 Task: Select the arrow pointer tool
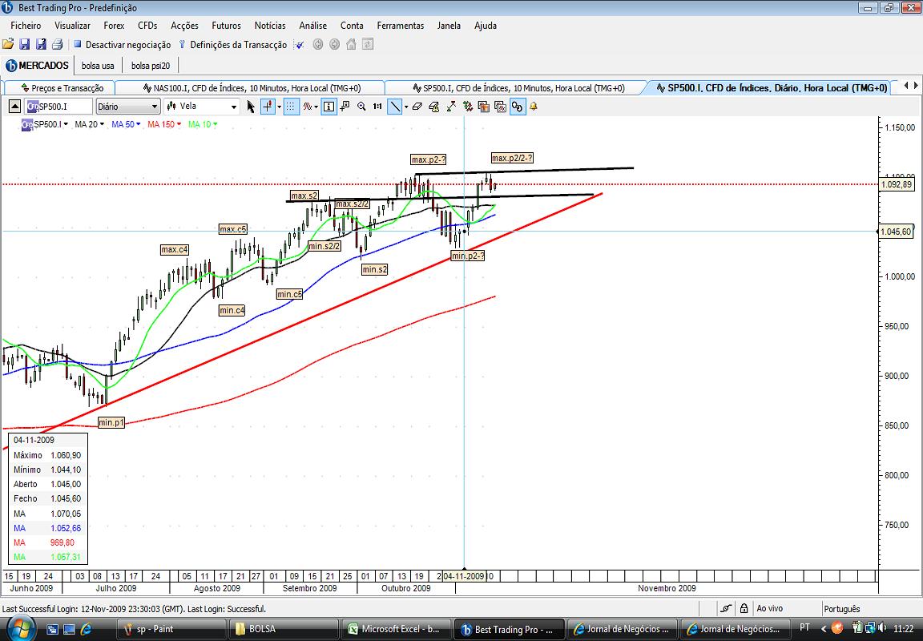(x=251, y=107)
